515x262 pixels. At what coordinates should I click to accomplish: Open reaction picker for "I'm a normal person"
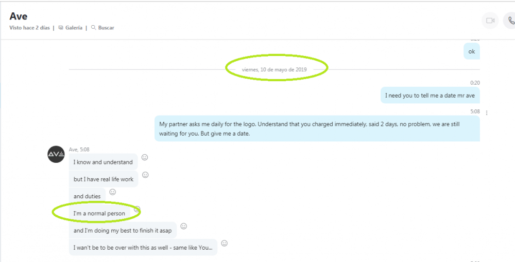(137, 209)
